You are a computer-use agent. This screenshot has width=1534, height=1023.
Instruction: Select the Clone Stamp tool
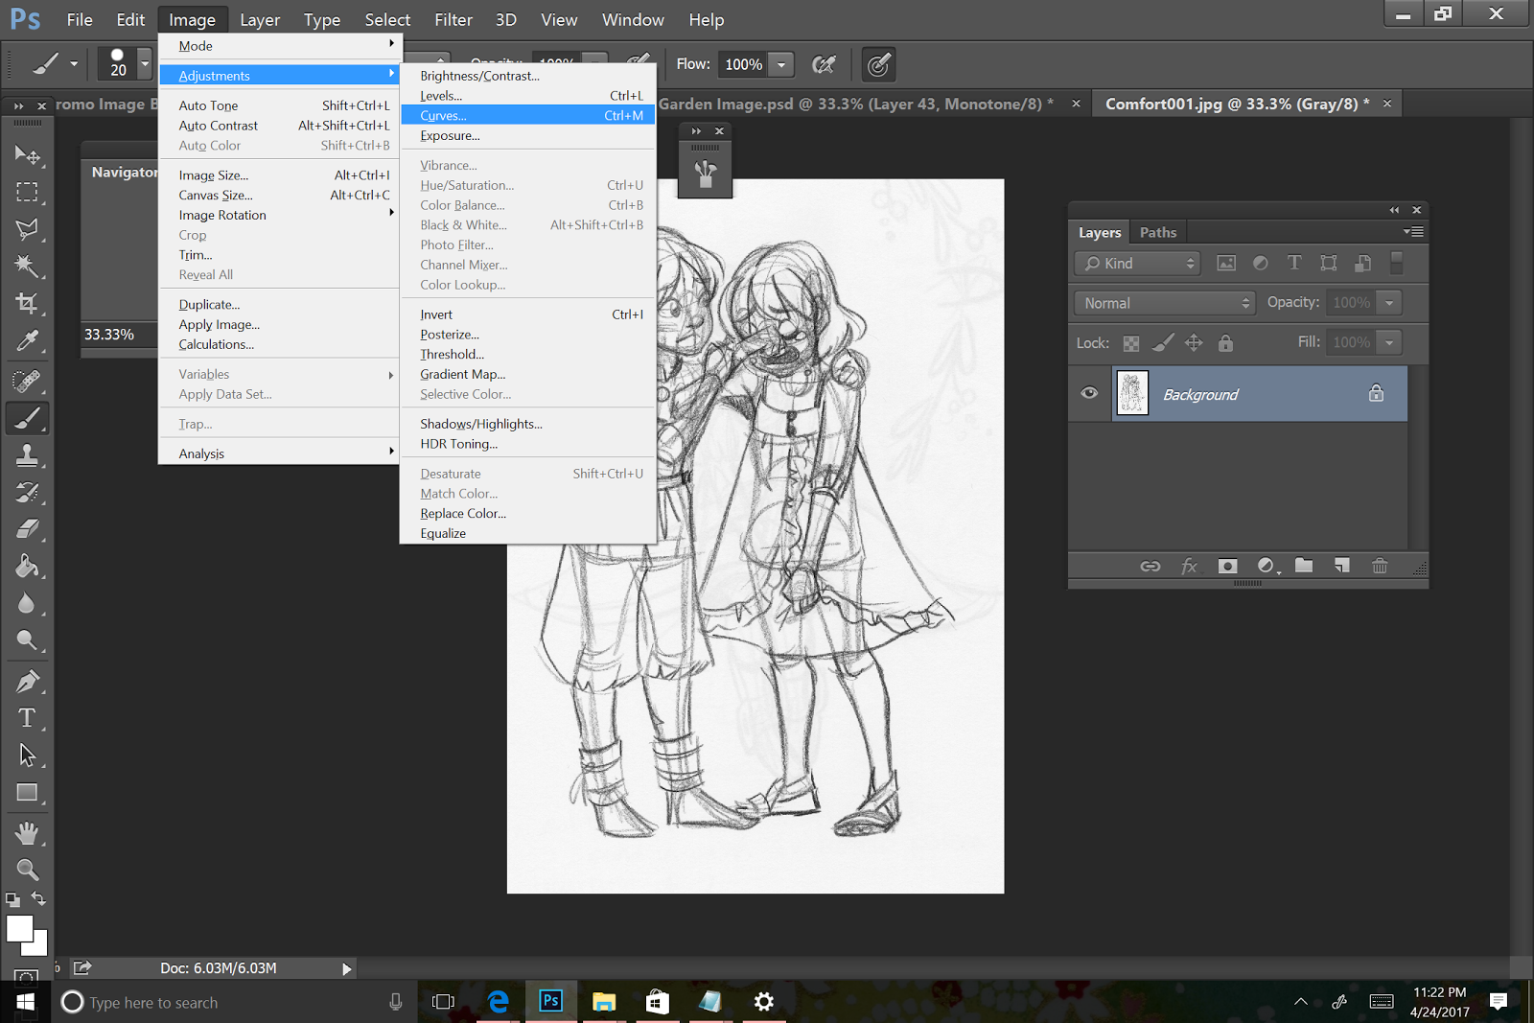[27, 454]
